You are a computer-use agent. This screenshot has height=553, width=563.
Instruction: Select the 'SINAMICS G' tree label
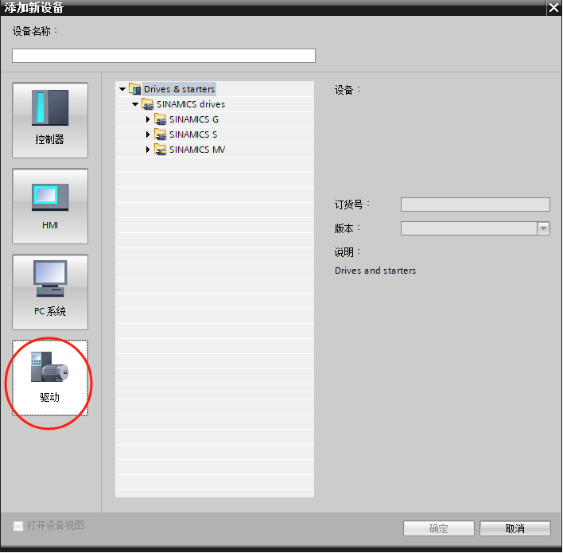point(194,119)
